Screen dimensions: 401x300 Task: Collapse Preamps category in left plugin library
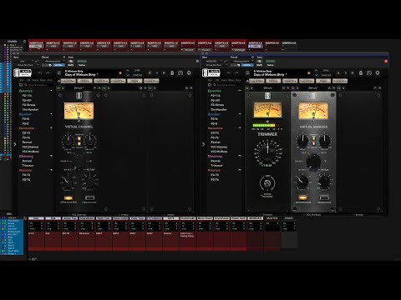click(51, 170)
